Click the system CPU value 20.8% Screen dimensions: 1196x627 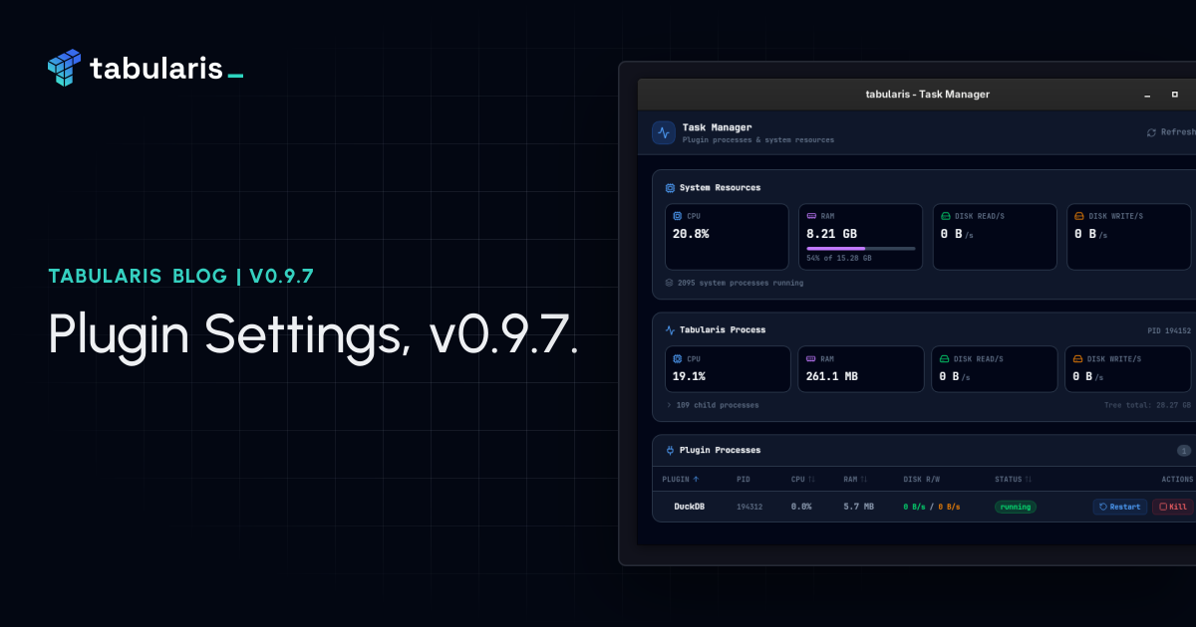click(691, 234)
